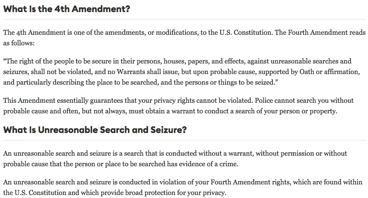Image resolution: width=368 pixels, height=198 pixels.
Task: Click the divider line below the Unreasonable Search heading
Action: [184, 141]
